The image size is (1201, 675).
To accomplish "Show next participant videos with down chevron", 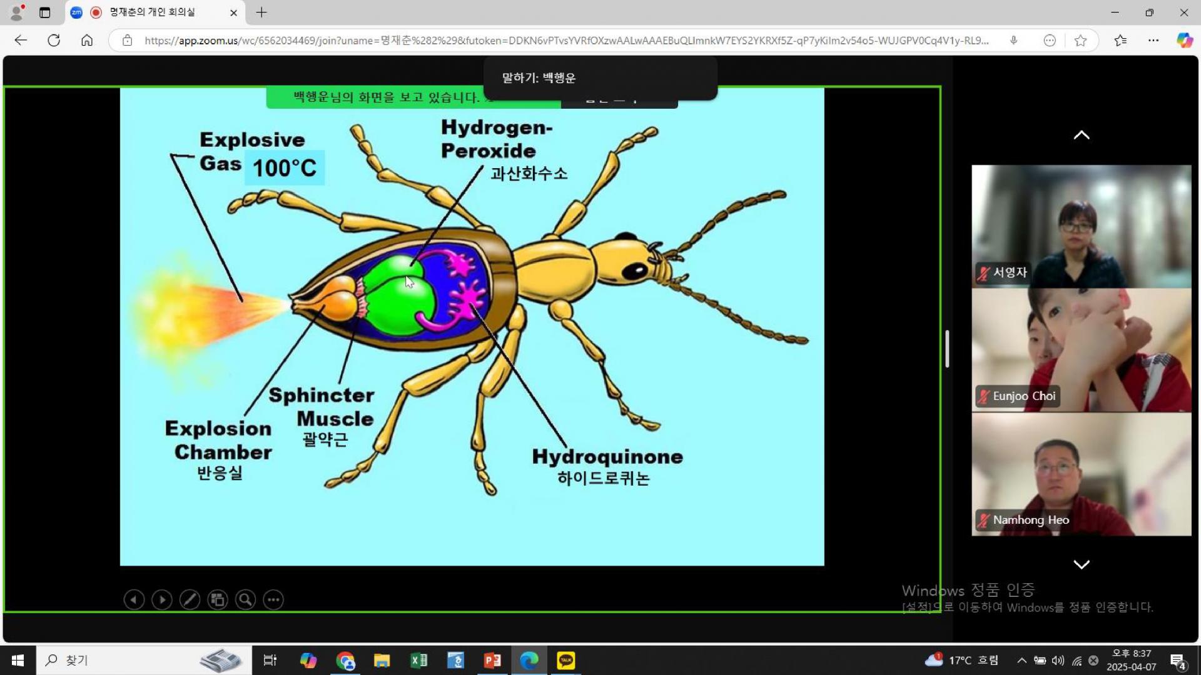I will point(1082,564).
